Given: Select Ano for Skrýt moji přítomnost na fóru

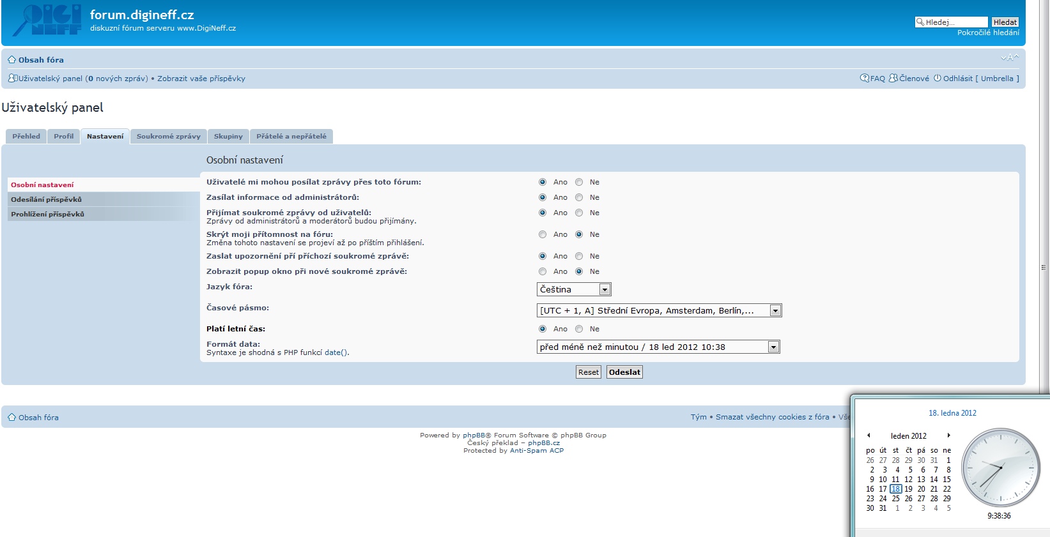Looking at the screenshot, I should click(543, 234).
